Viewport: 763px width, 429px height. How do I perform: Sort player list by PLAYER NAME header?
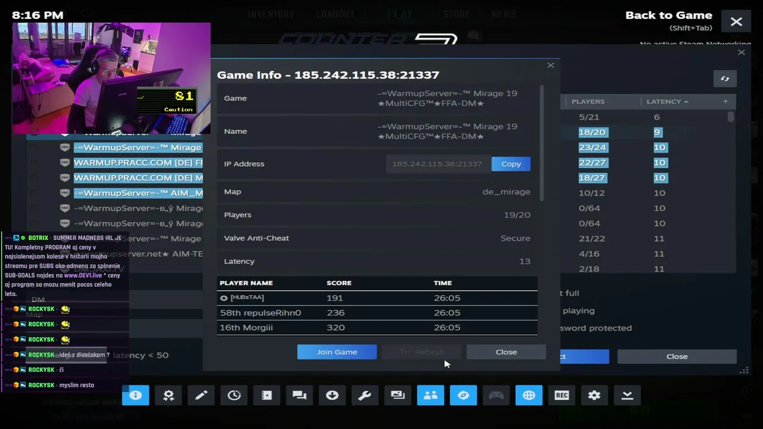(x=246, y=283)
